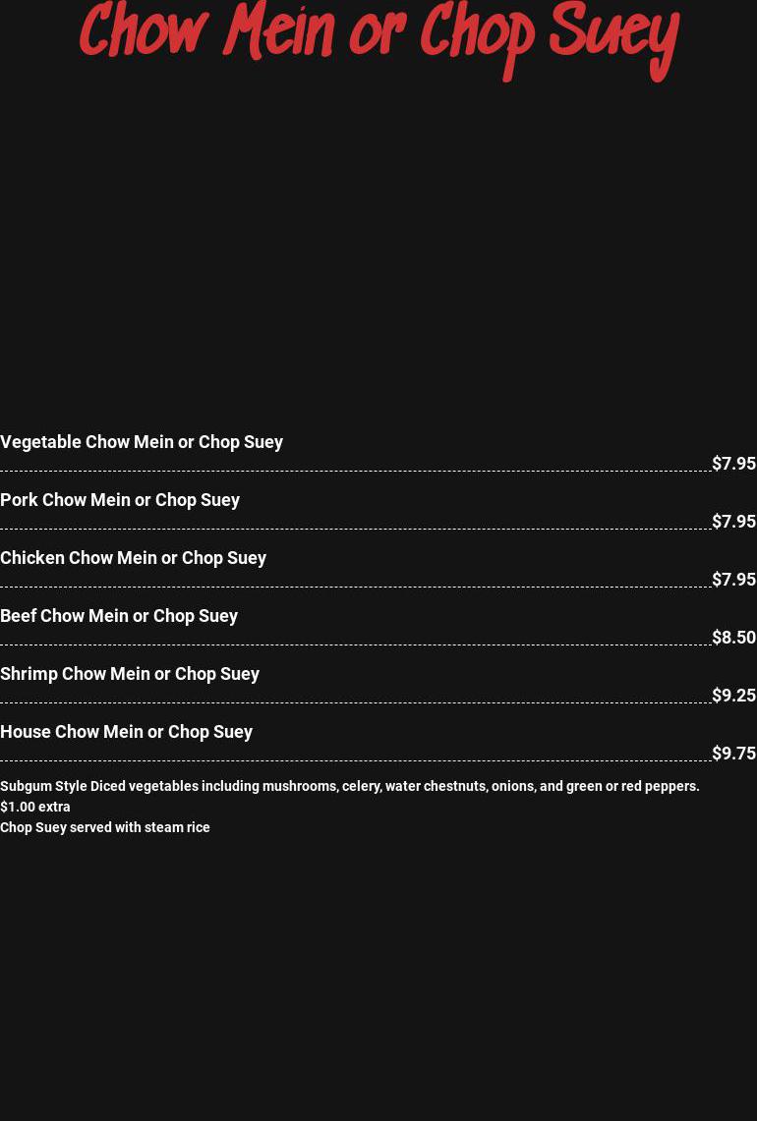Click the Subgum Style diced vegetables description
The width and height of the screenshot is (757, 1121).
tap(349, 786)
